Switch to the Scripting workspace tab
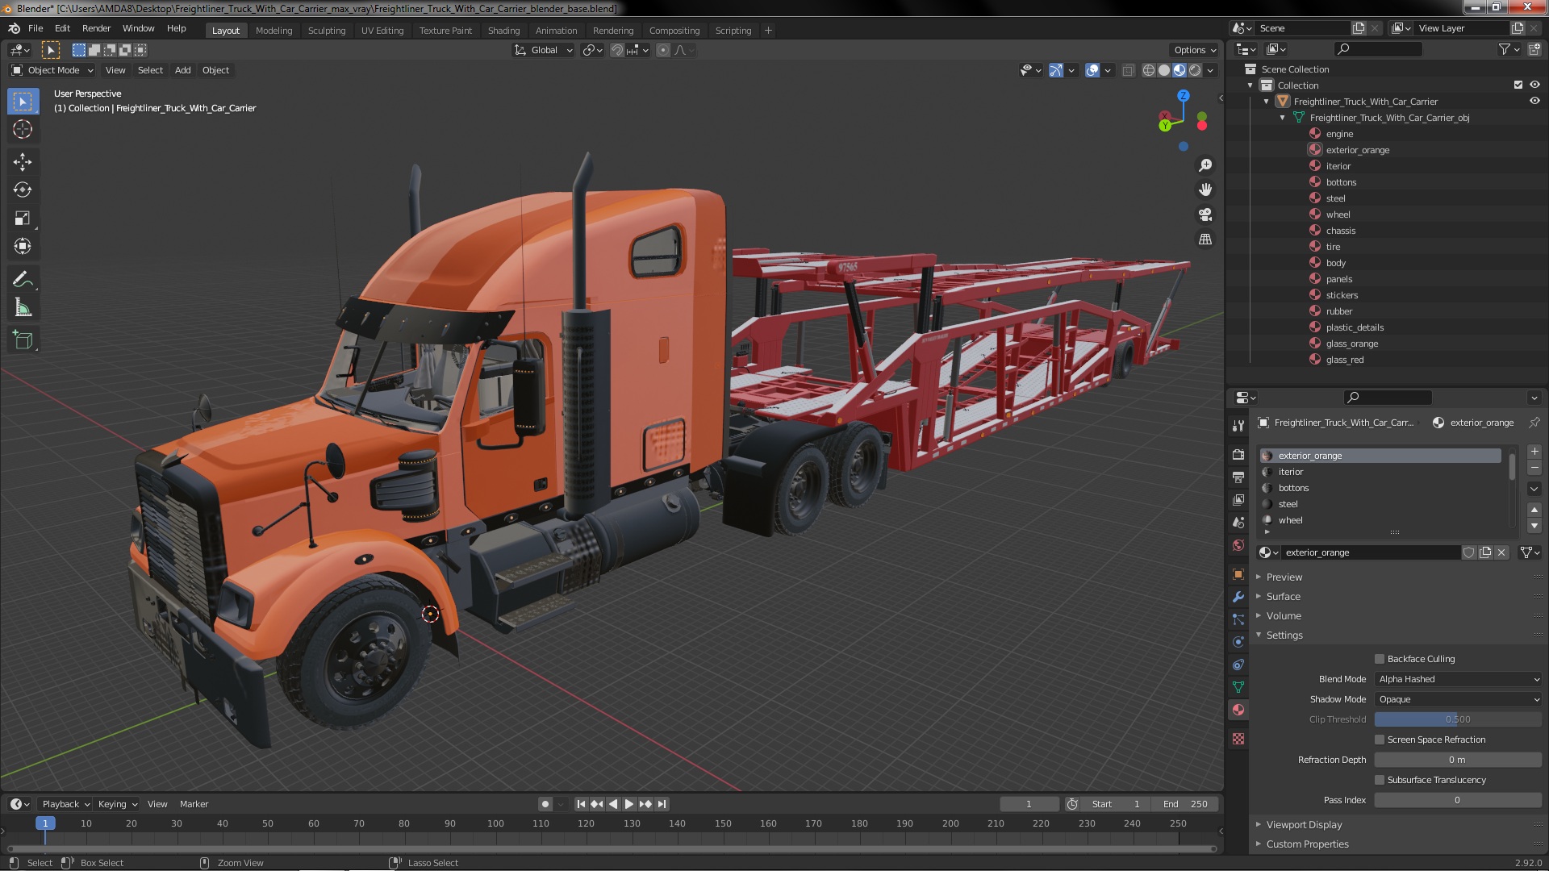Viewport: 1549px width, 871px height. tap(733, 31)
